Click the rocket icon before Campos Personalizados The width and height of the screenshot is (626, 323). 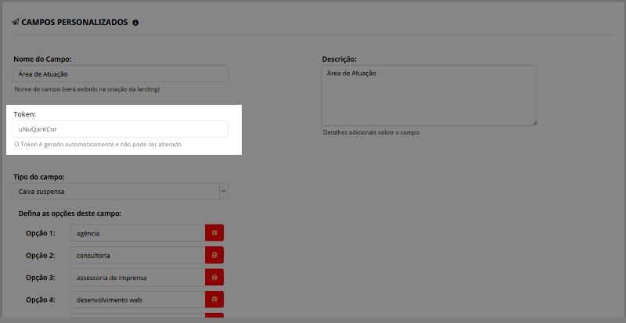click(x=16, y=22)
